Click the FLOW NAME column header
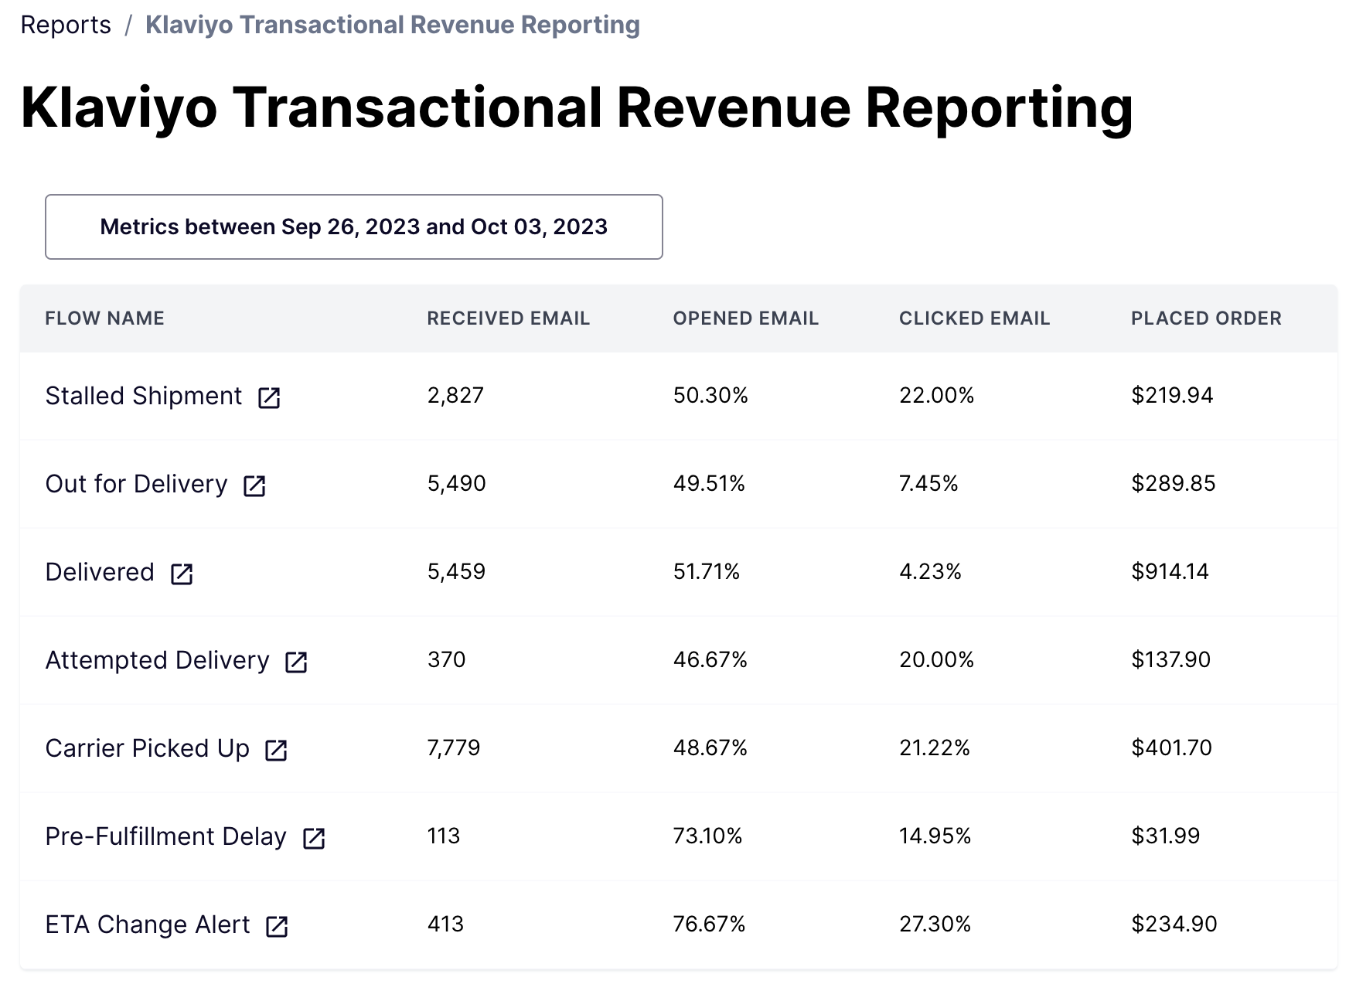 [x=105, y=318]
